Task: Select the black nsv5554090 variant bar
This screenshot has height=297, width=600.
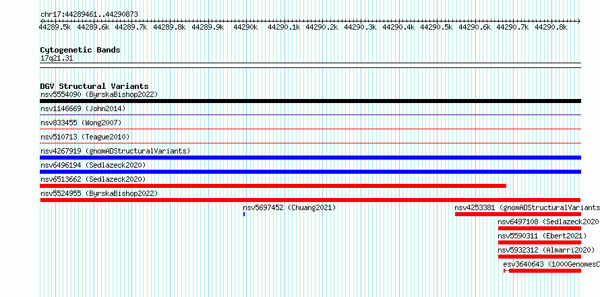Action: [310, 101]
